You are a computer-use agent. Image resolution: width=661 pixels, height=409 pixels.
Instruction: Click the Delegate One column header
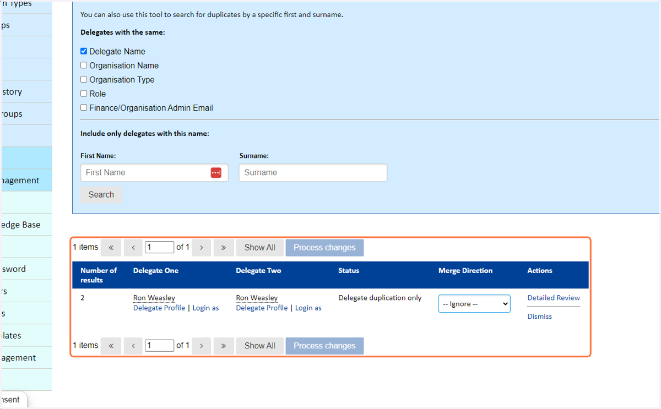click(x=156, y=270)
